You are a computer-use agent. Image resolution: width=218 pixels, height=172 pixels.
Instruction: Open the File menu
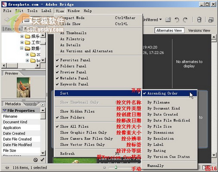click(7, 11)
